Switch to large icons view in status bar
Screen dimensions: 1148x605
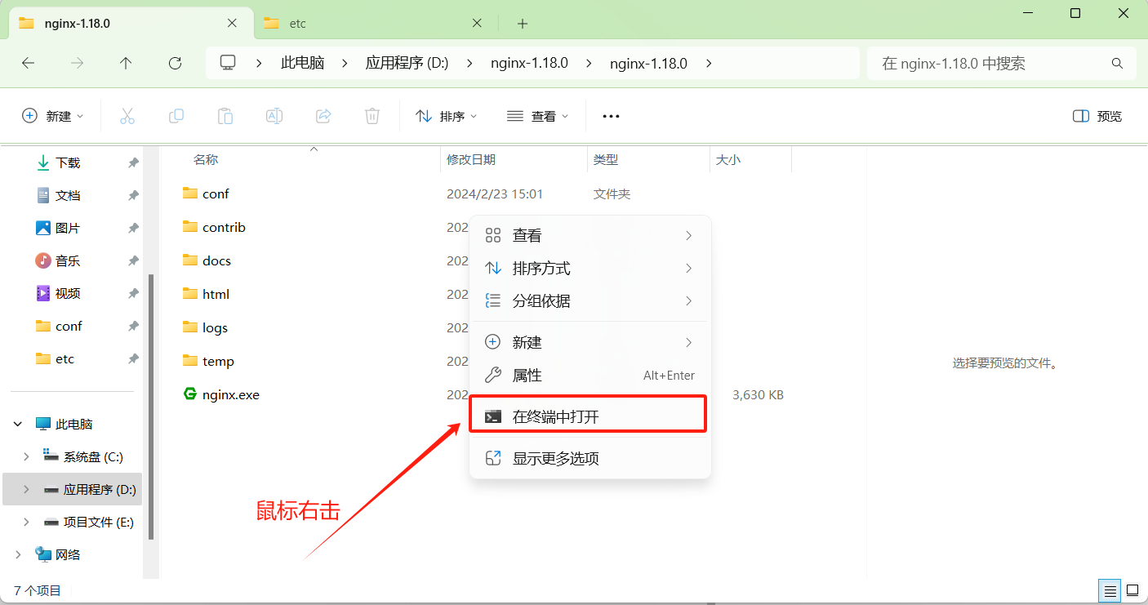pyautogui.click(x=1132, y=589)
